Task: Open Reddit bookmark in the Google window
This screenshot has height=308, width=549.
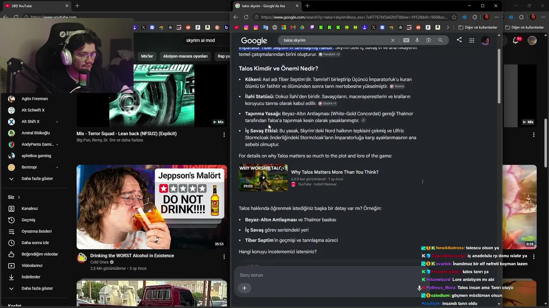Action: click(419, 27)
